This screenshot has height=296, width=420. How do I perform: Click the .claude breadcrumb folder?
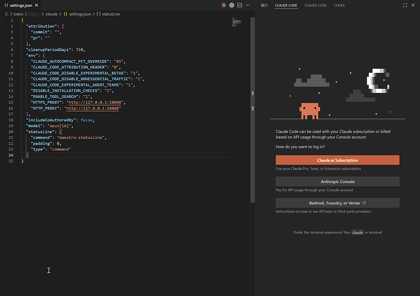pyautogui.click(x=51, y=14)
